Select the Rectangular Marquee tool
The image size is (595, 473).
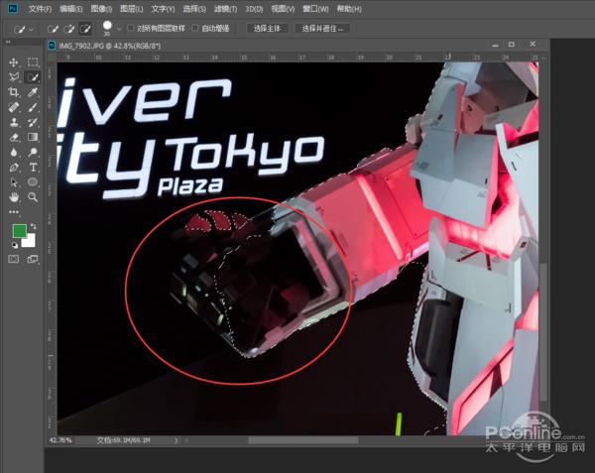(33, 62)
